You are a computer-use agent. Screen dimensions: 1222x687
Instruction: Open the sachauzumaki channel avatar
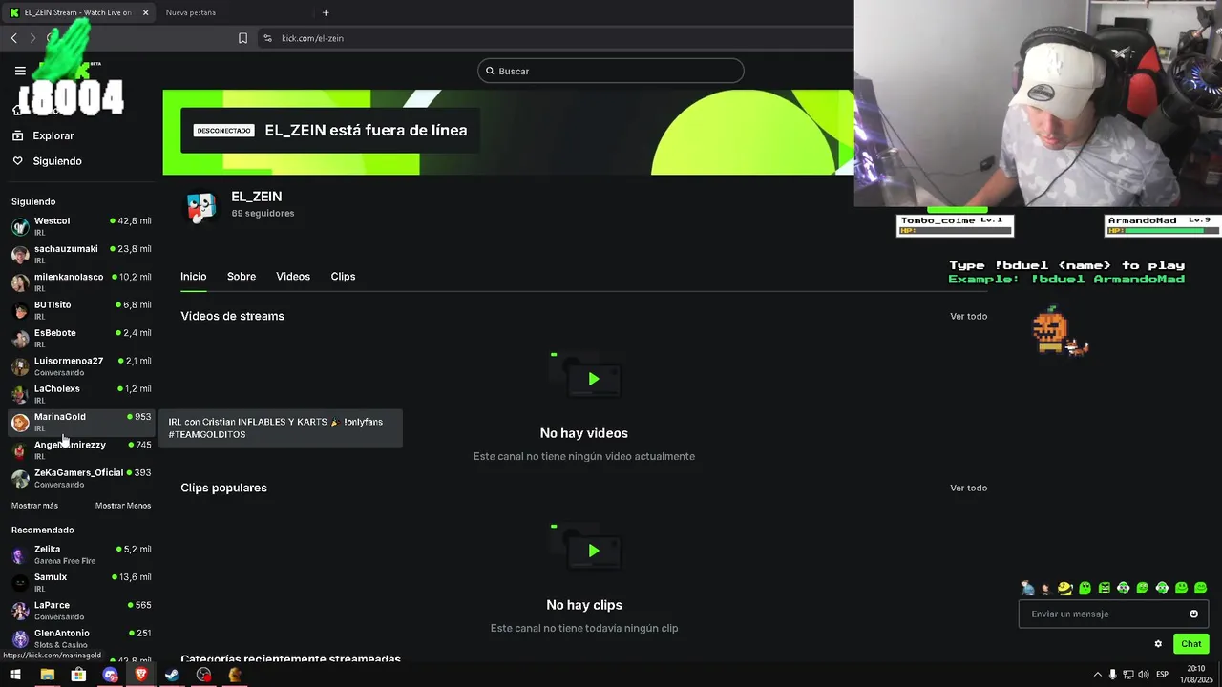pos(20,255)
